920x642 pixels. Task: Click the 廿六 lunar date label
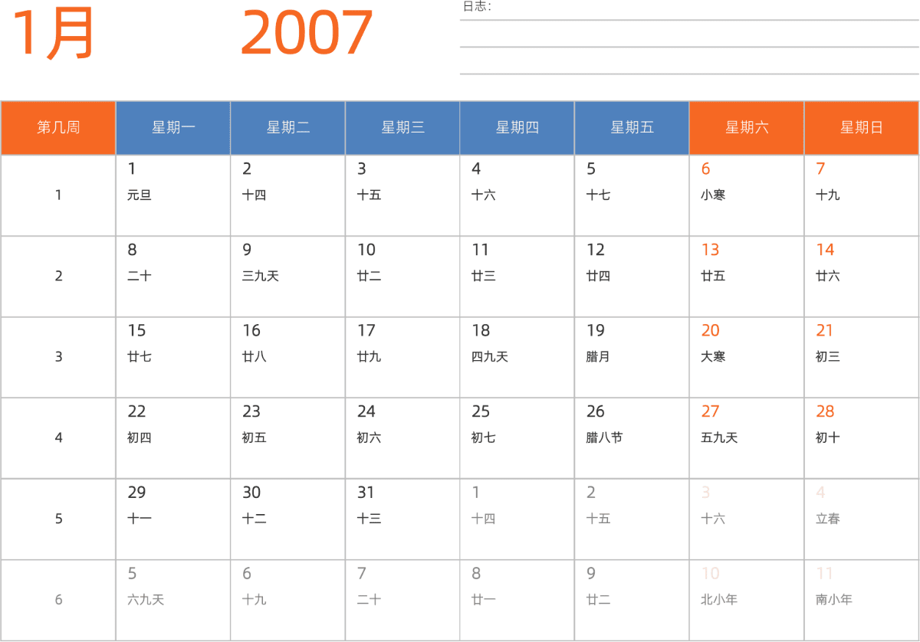tap(828, 276)
